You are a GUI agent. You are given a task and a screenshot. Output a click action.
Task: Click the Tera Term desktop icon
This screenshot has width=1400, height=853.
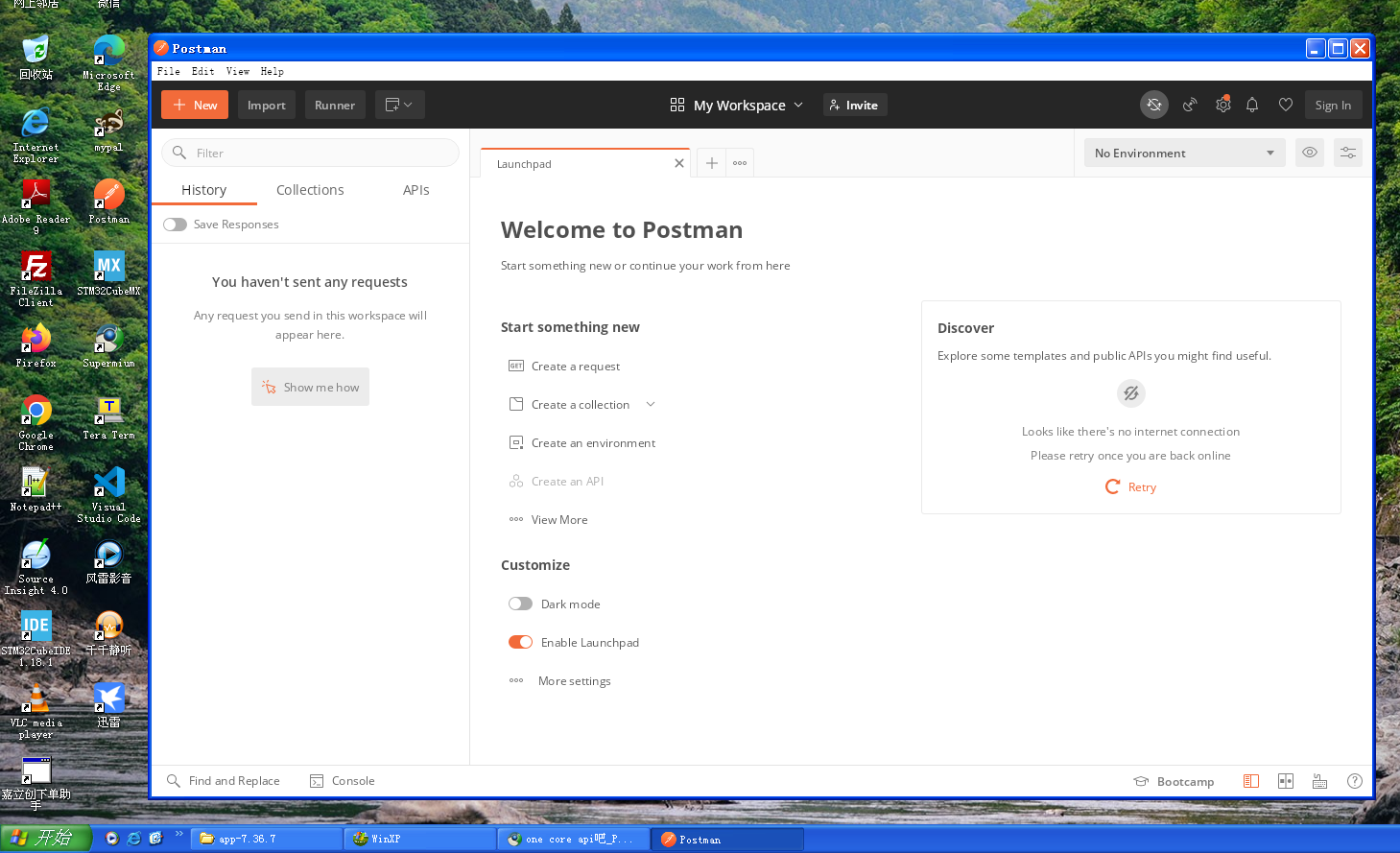108,417
